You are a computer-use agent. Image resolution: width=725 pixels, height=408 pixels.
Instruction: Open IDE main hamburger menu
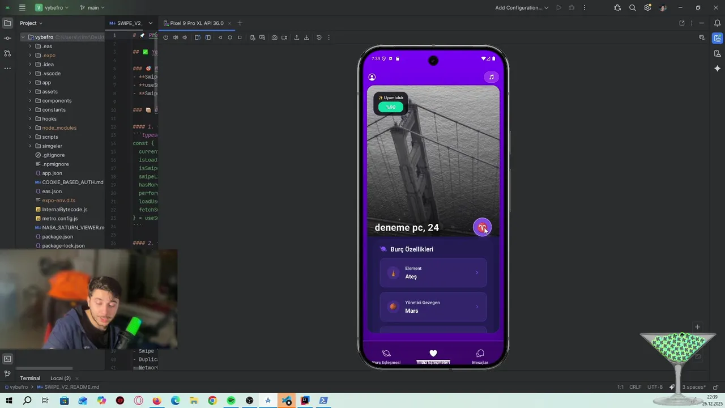pos(22,8)
